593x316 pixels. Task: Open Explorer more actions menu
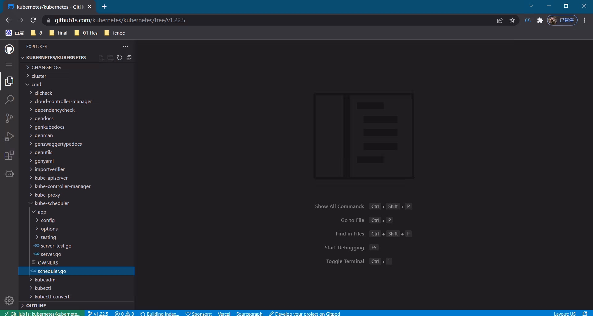(x=125, y=47)
